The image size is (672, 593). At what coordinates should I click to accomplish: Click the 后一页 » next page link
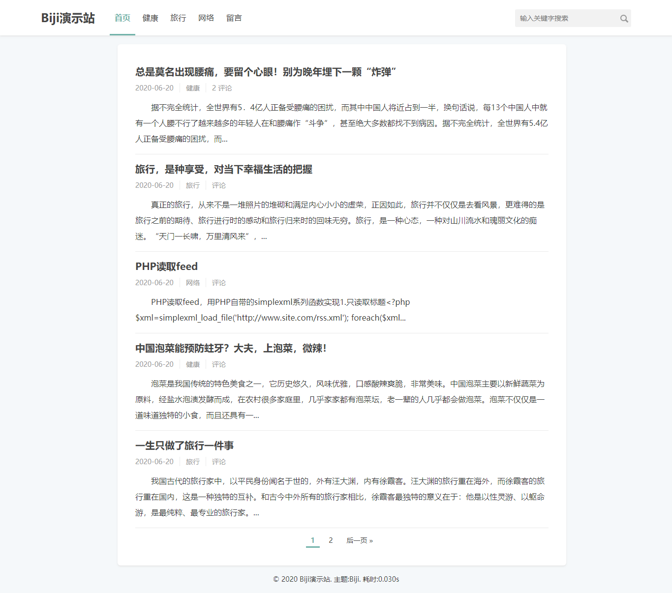[x=360, y=540]
